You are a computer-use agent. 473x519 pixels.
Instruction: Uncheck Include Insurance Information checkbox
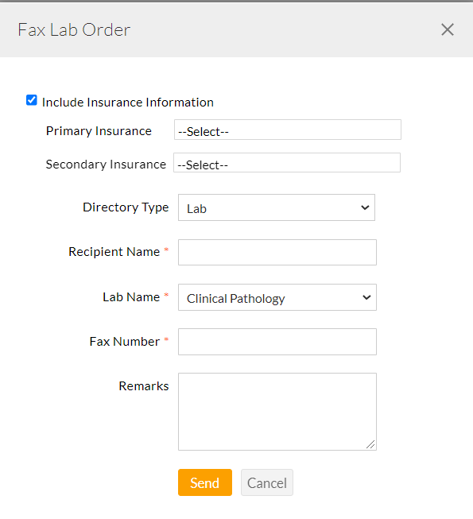(x=32, y=100)
